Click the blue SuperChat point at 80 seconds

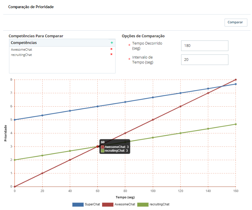coord(125,102)
